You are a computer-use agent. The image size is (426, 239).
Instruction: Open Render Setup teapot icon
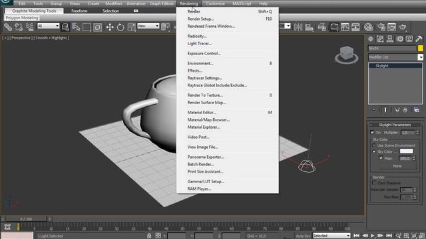coord(381,27)
